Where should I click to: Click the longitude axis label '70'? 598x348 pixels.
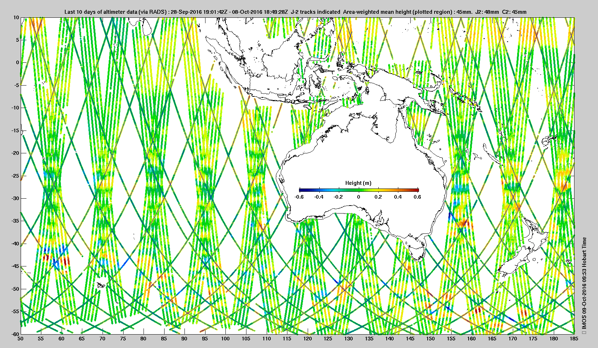(x=103, y=339)
